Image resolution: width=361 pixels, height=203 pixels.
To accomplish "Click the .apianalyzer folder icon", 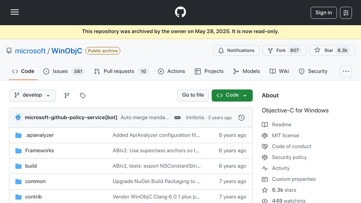I will click(18, 135).
